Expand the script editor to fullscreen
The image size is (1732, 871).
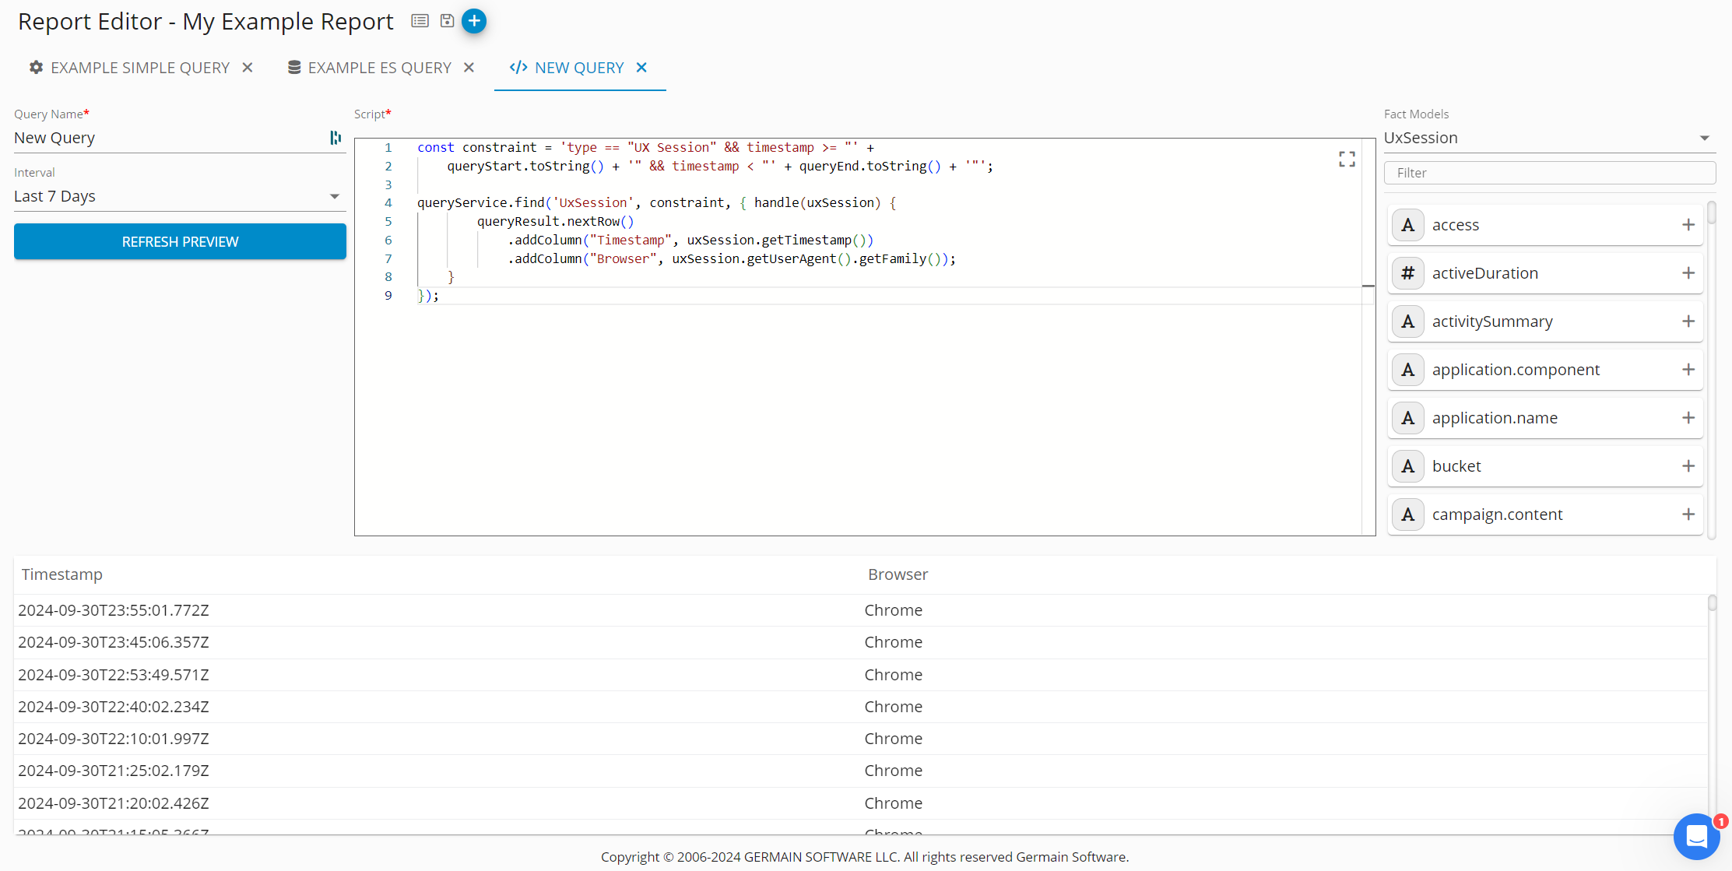(x=1347, y=160)
